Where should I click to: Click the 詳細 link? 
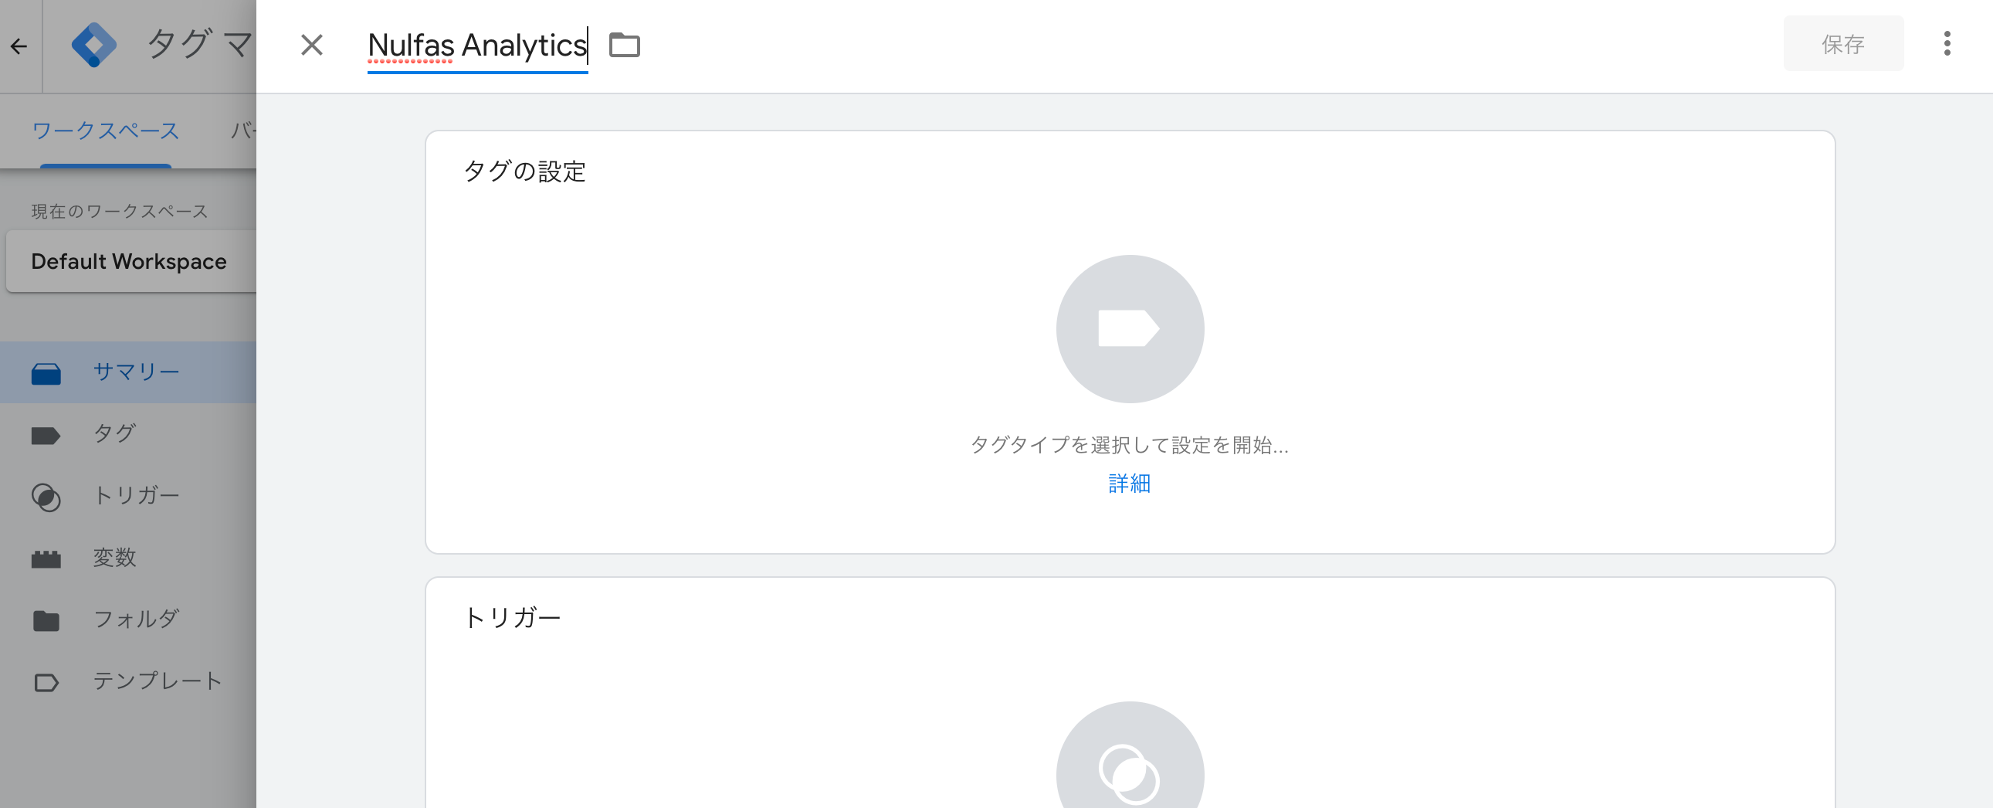(x=1129, y=483)
